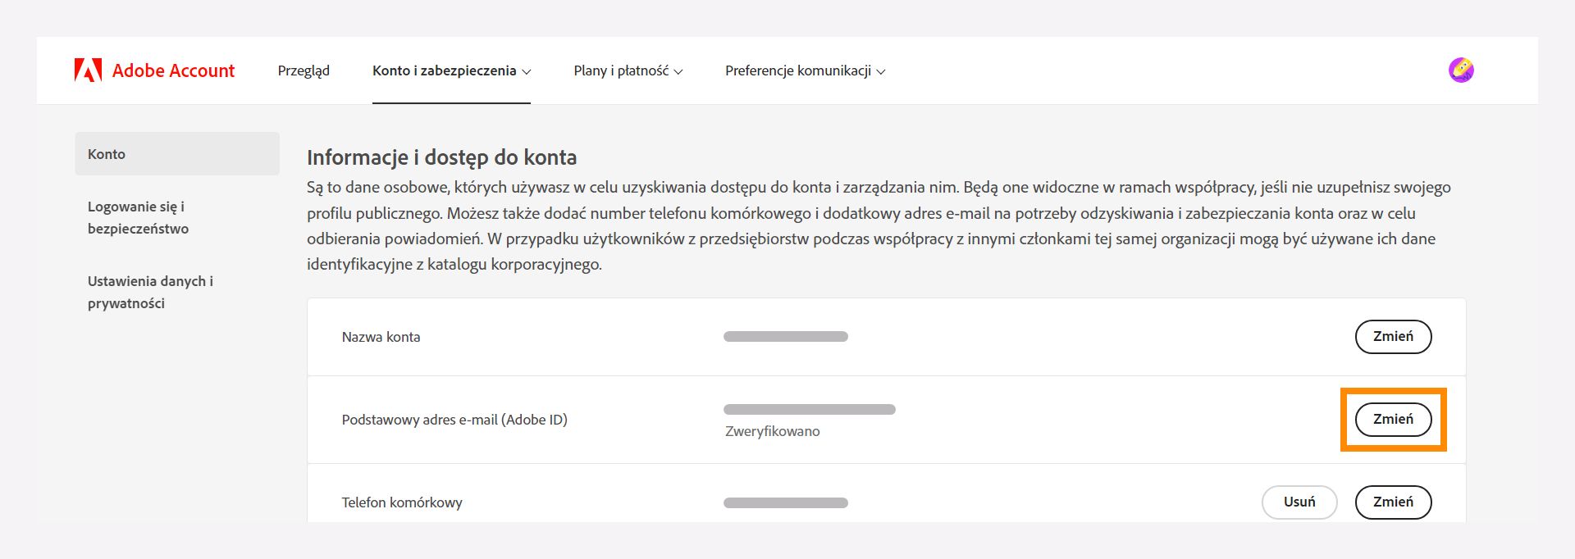The image size is (1575, 559).
Task: Expand the Konto i zabezpieczenia chevron
Action: (527, 71)
